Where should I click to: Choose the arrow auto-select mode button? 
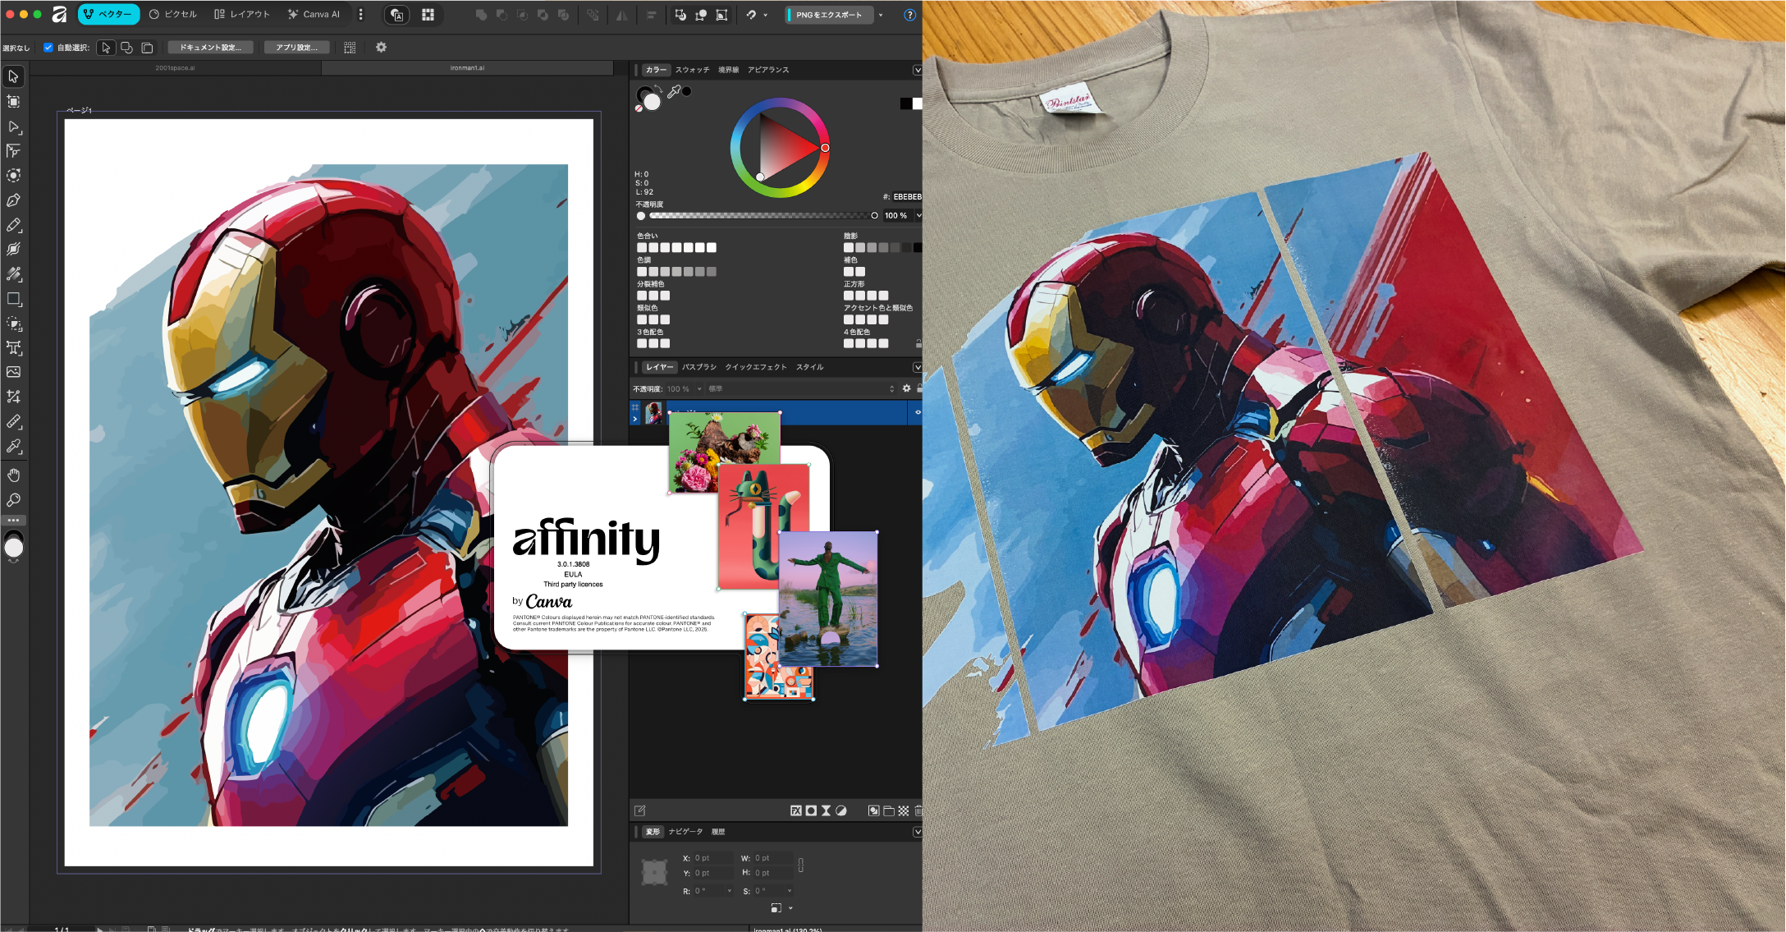(x=106, y=48)
